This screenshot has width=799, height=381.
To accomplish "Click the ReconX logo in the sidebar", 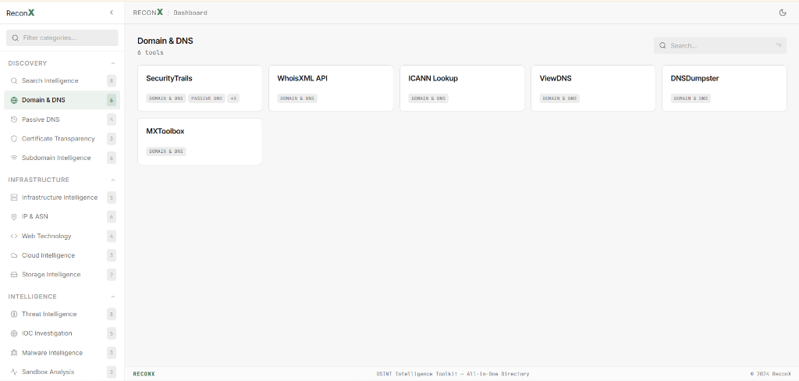I will click(20, 12).
